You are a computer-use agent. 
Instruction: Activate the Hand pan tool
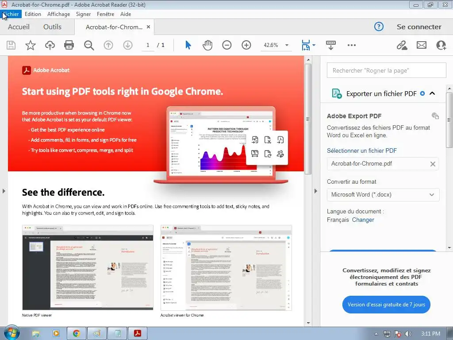(x=207, y=45)
